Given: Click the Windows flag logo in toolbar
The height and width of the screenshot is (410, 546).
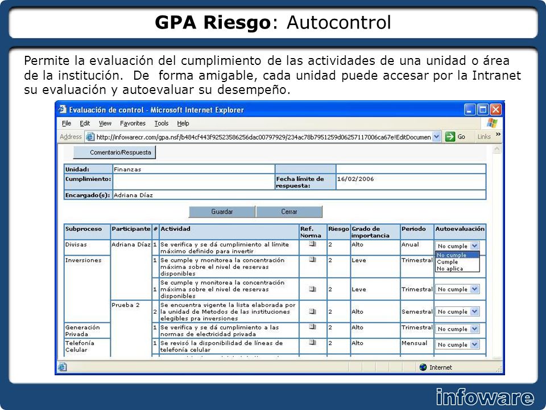Looking at the screenshot, I should 492,123.
